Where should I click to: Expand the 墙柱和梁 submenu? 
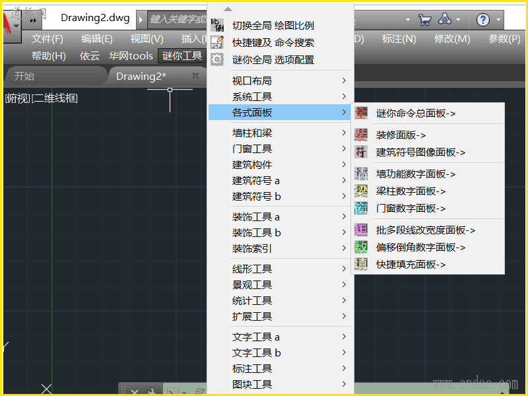[x=344, y=133]
